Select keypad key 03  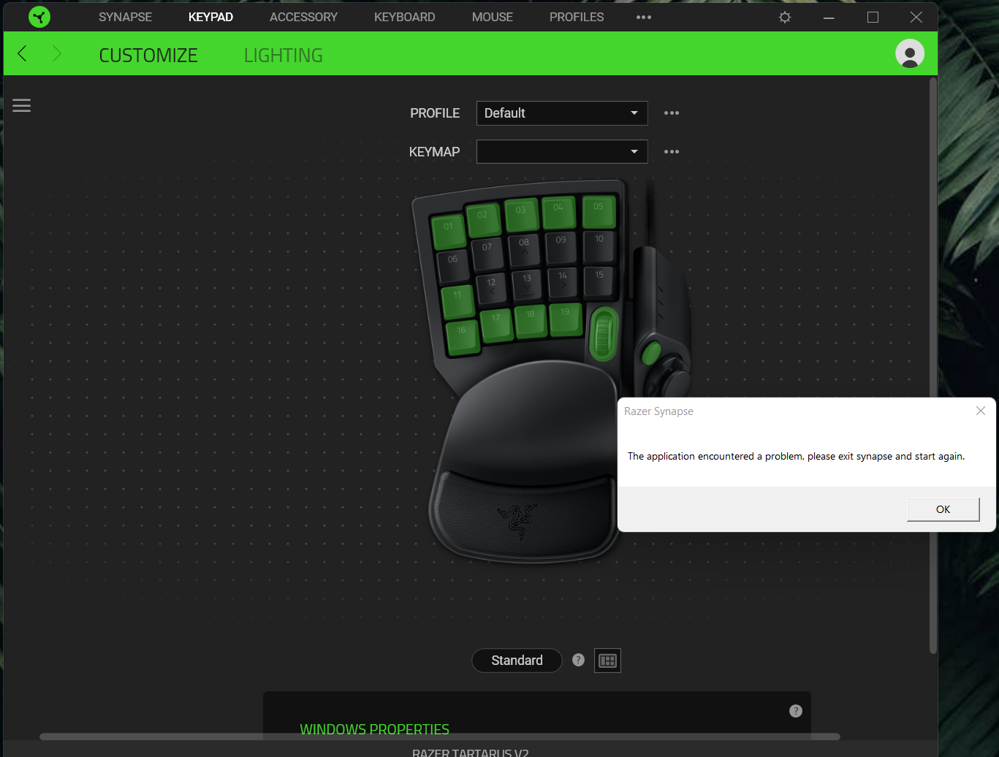(x=521, y=214)
